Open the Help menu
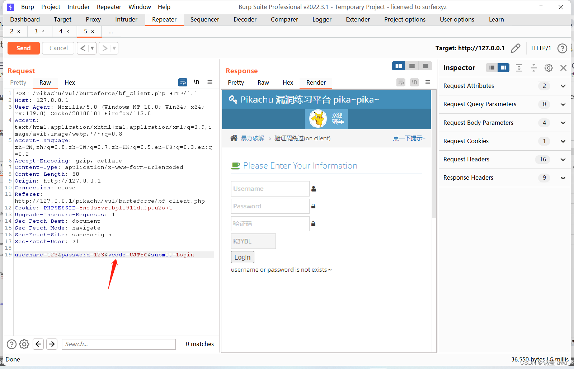The width and height of the screenshot is (574, 369). click(x=164, y=7)
